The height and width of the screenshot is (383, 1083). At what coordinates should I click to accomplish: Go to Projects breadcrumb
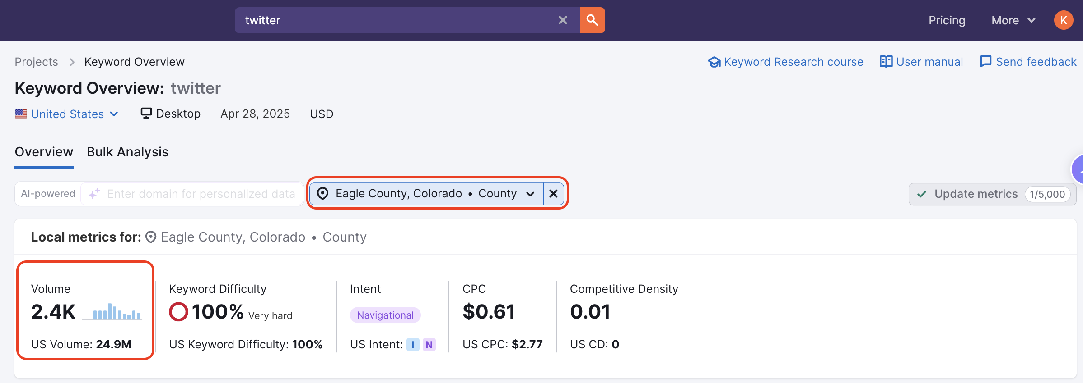click(x=37, y=62)
